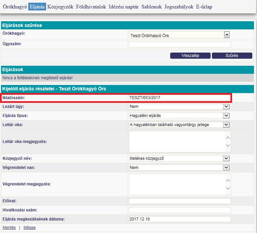Click scroll-down arrow in Végrendelet megjegyzés

pyautogui.click(x=228, y=188)
